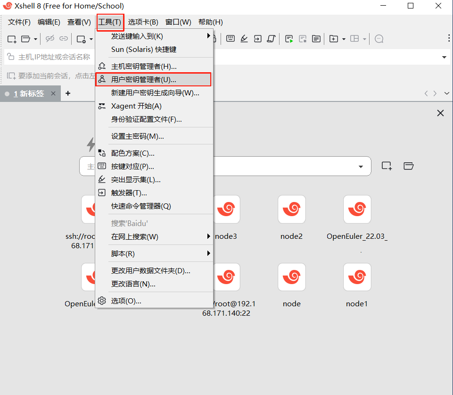
Task: Click the previous tab arrow
Action: pos(426,93)
